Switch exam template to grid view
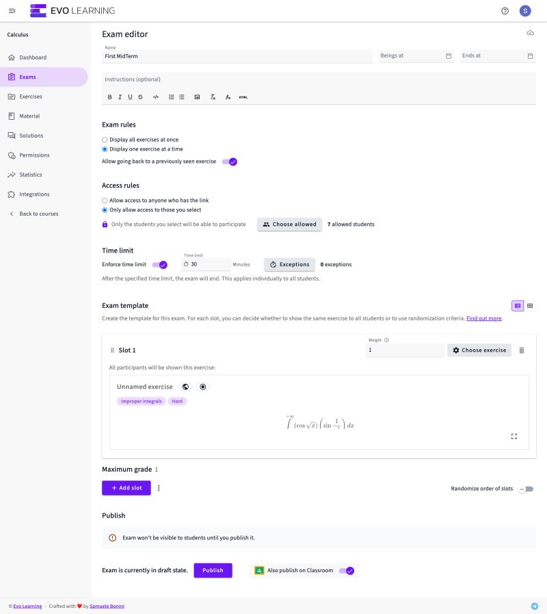This screenshot has width=547, height=614. tap(530, 305)
